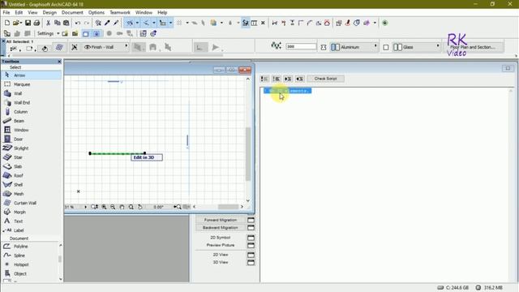Open the Aluminum material dropdown
This screenshot has width=519, height=292.
354,47
